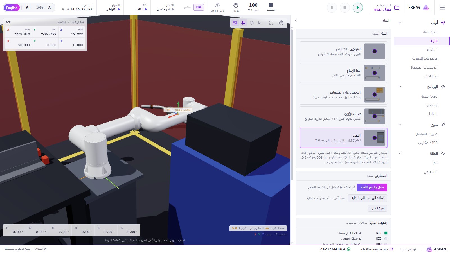Toggle the DI3 signal indicator
Screen dimensions: 450x253
[386, 239]
